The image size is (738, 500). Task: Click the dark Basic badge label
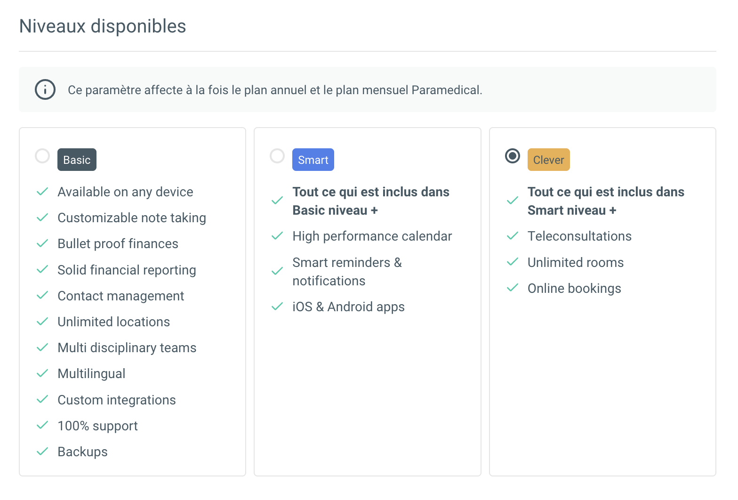[77, 160]
